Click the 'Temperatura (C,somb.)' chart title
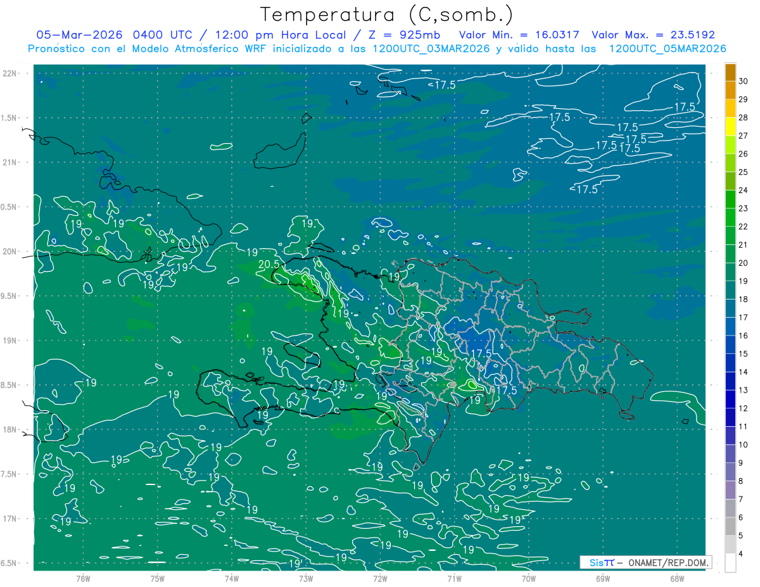 [x=386, y=15]
